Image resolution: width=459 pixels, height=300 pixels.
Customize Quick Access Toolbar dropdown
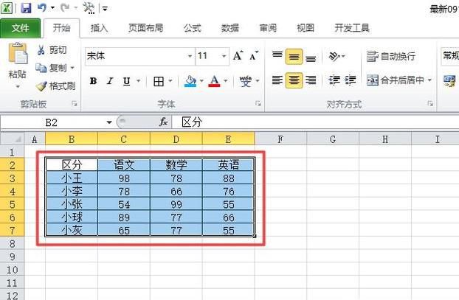[105, 9]
